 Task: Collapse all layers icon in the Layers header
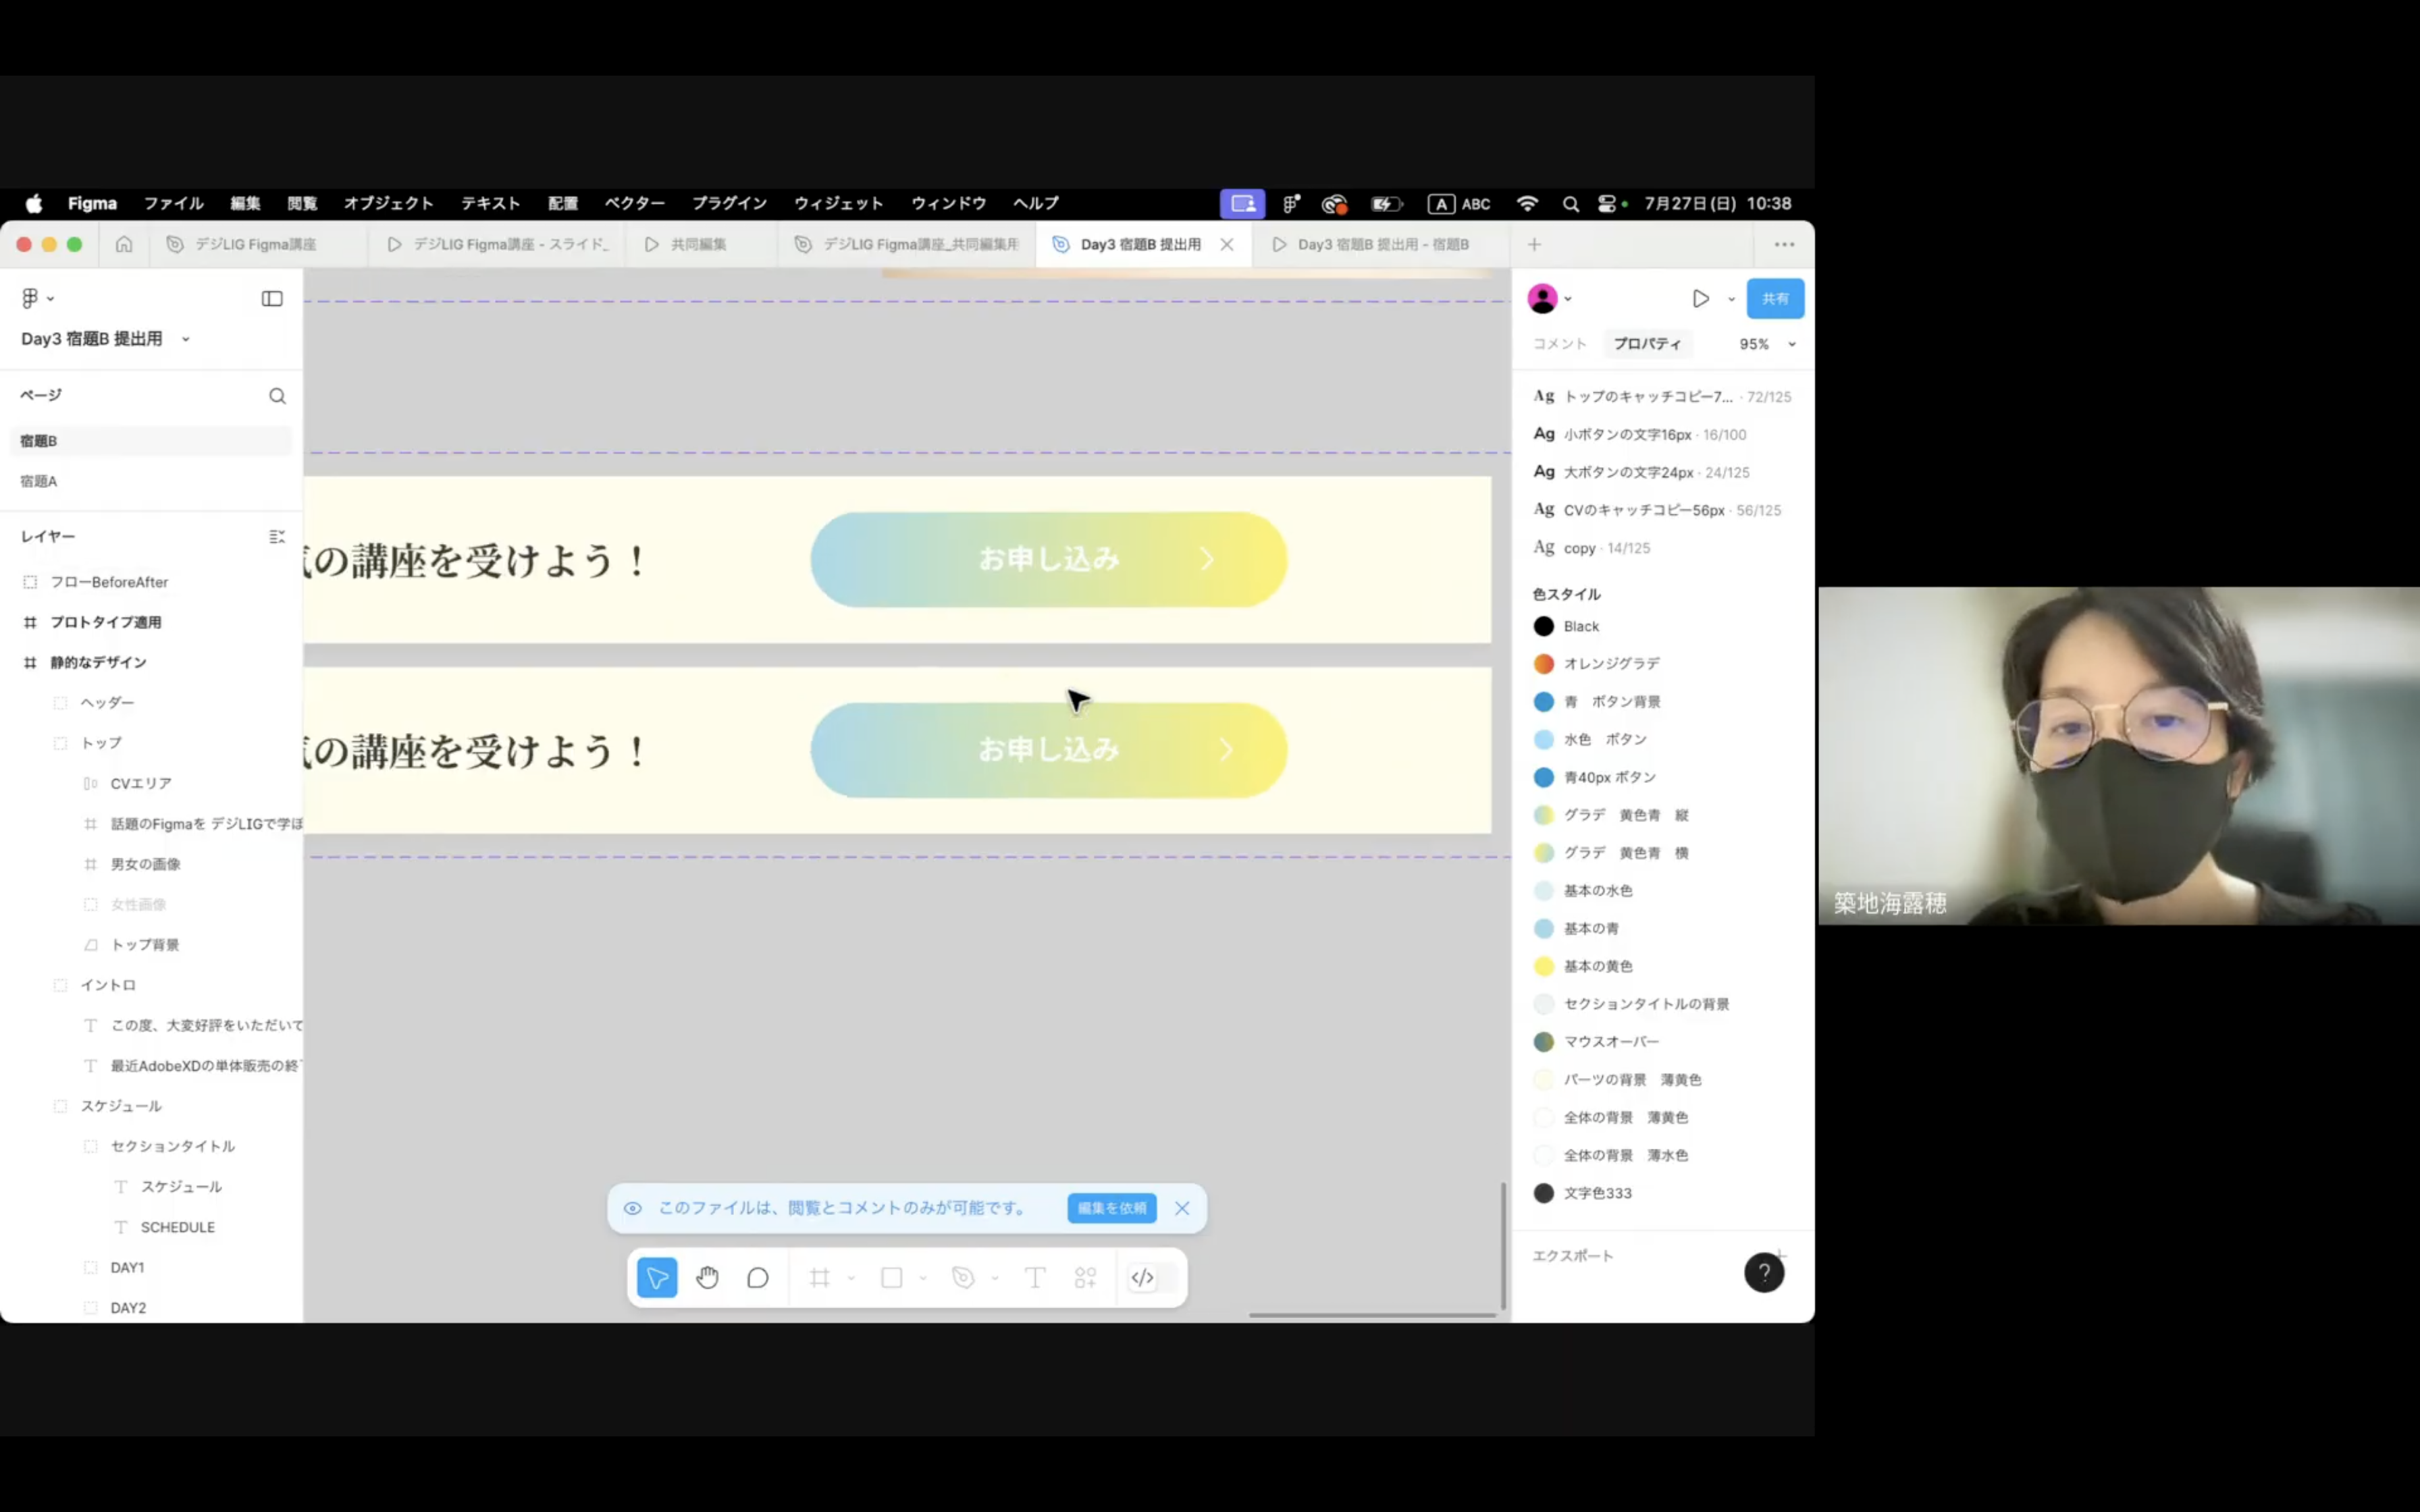(x=277, y=537)
